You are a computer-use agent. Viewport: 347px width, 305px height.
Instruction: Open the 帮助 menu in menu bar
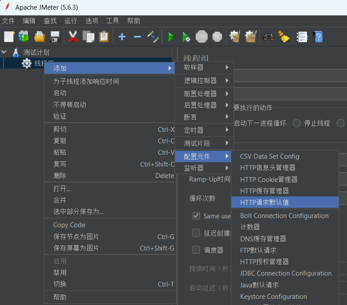[134, 21]
